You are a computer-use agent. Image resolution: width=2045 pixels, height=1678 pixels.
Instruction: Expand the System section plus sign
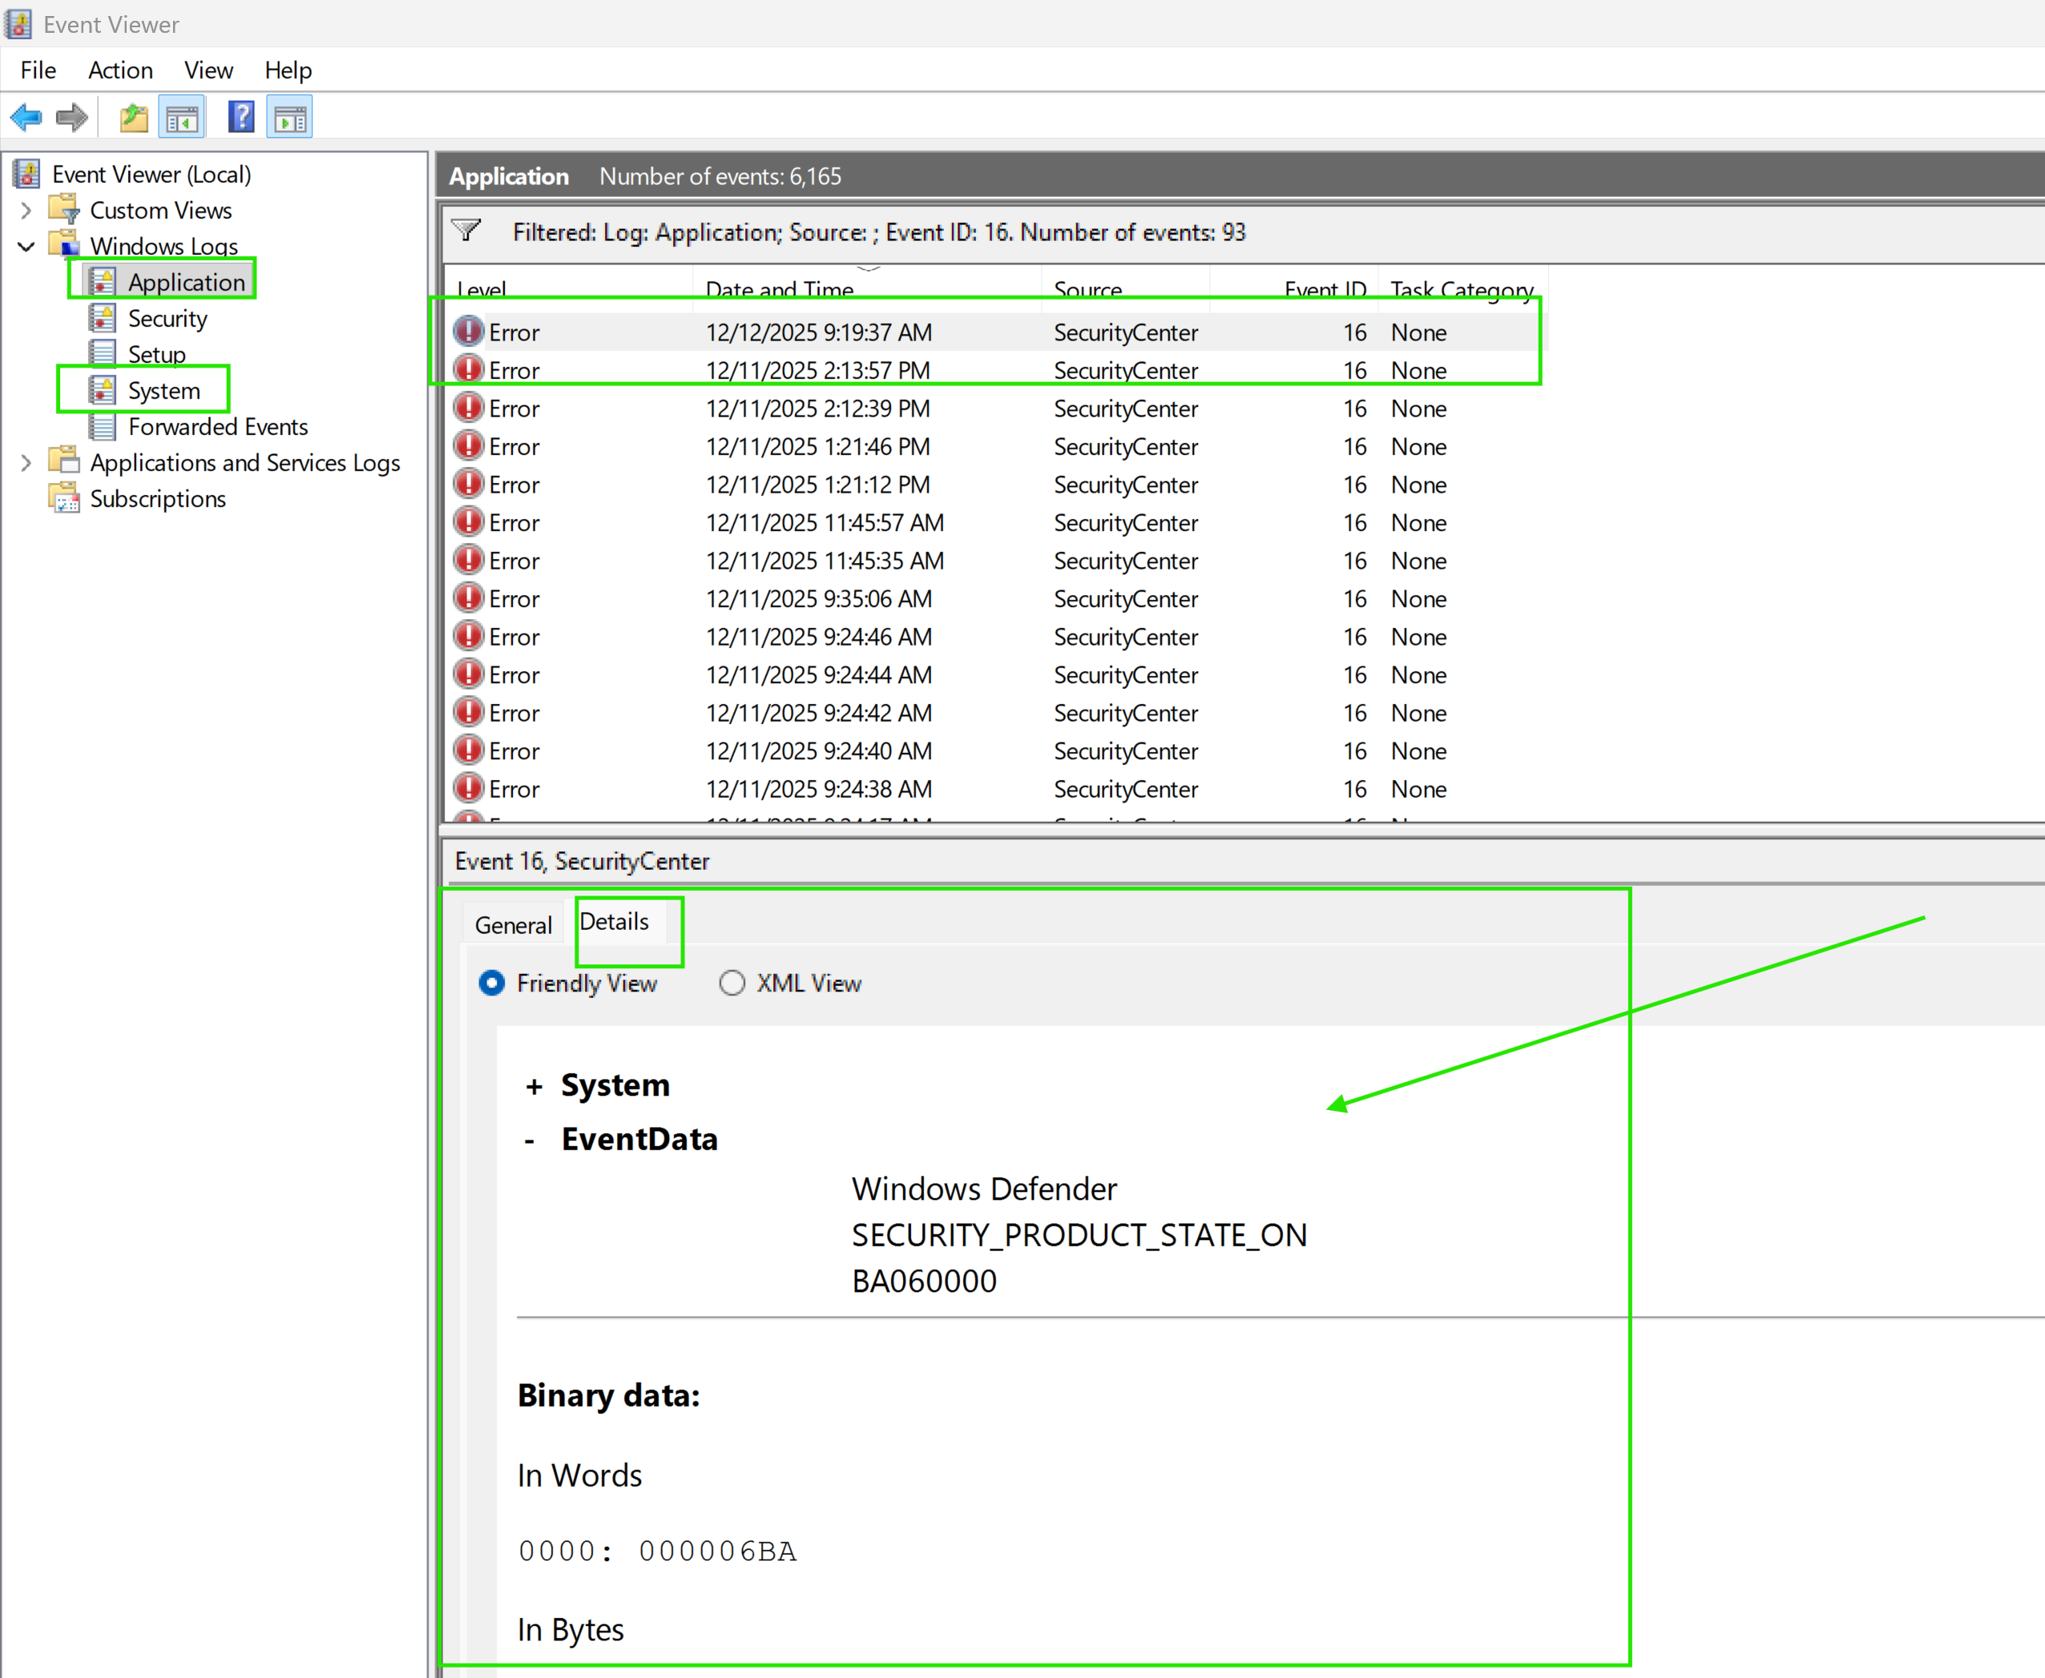click(x=533, y=1086)
